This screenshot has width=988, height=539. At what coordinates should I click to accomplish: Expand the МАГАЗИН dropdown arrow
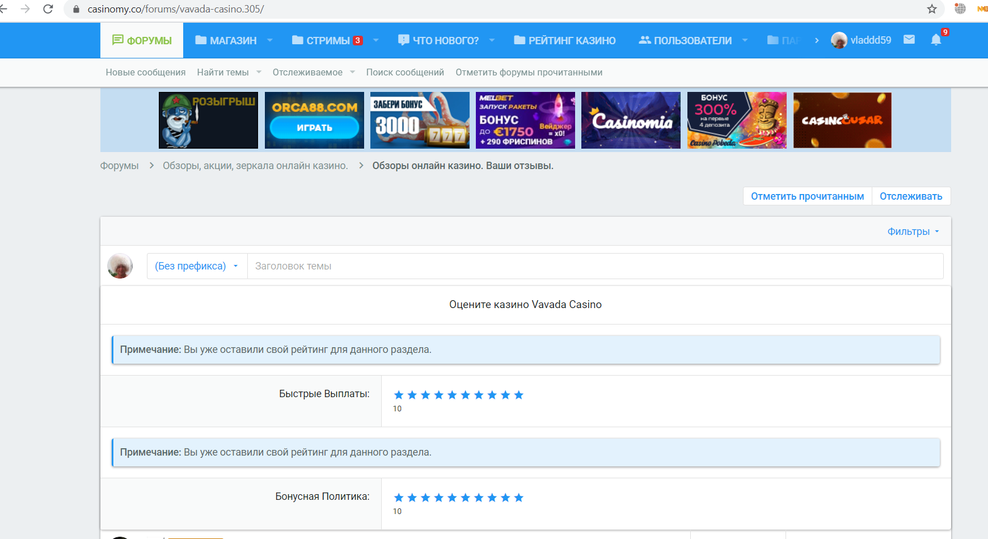pyautogui.click(x=270, y=40)
